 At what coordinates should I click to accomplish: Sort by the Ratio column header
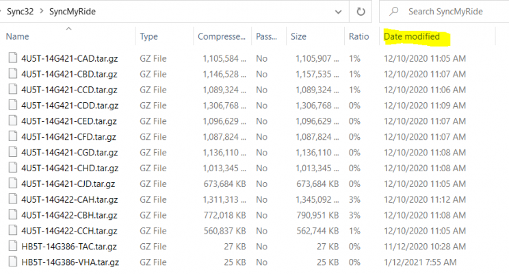[358, 36]
